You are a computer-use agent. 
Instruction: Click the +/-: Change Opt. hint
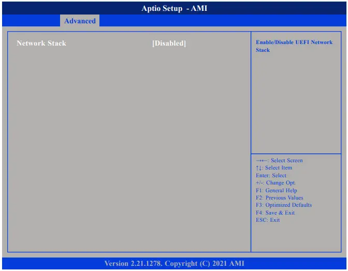tap(275, 182)
